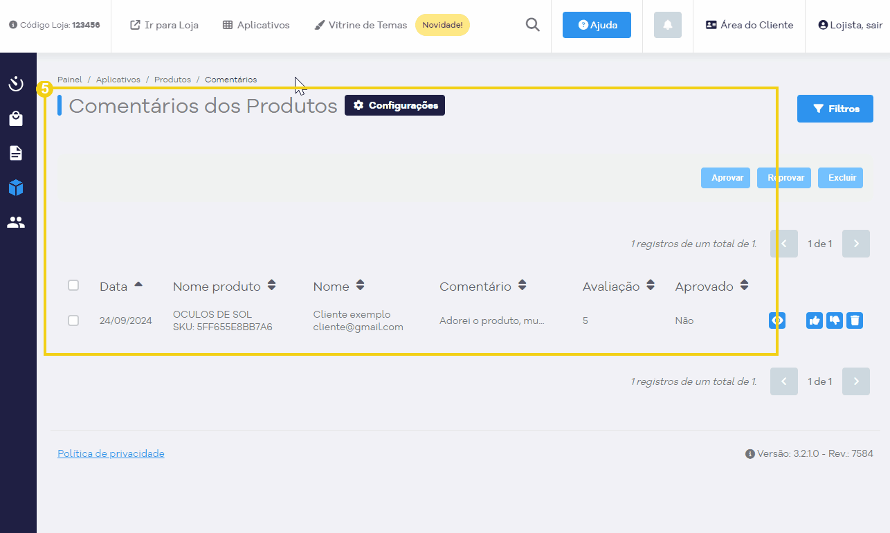This screenshot has width=890, height=533.
Task: Click bottom '1 de 1' page indicator
Action: coord(820,381)
